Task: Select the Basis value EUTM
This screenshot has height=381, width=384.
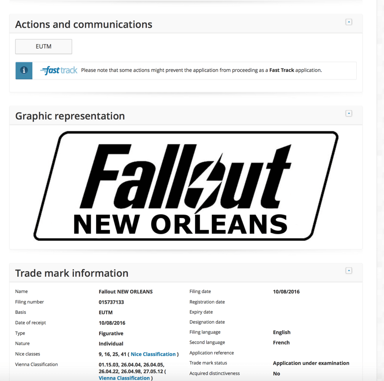Action: coord(106,312)
